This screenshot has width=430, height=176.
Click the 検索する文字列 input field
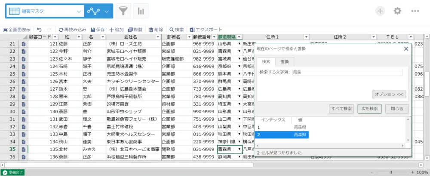point(346,73)
